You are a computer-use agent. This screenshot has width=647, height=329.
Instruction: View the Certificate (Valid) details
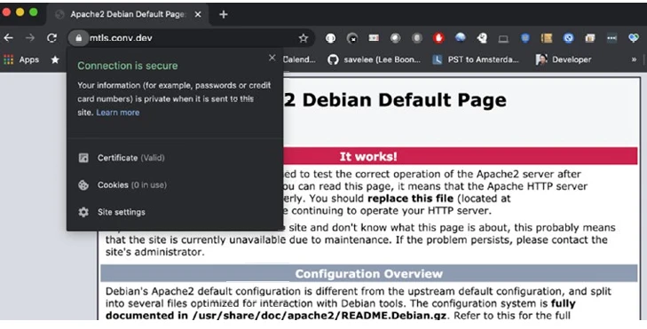click(x=175, y=158)
